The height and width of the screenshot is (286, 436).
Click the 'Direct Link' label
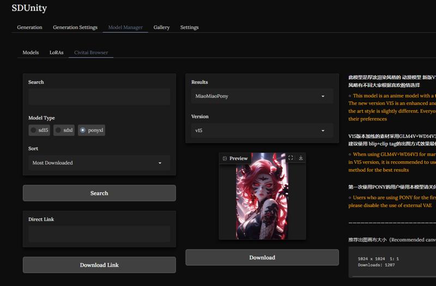[41, 220]
